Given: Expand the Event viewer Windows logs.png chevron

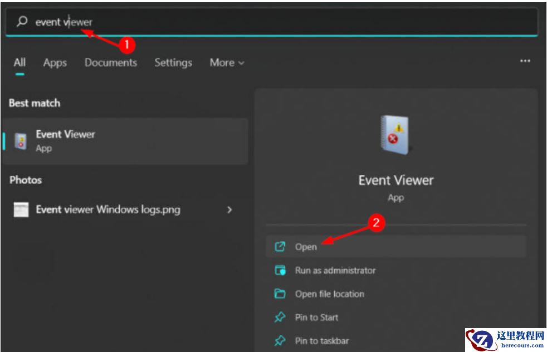Looking at the screenshot, I should click(x=229, y=210).
